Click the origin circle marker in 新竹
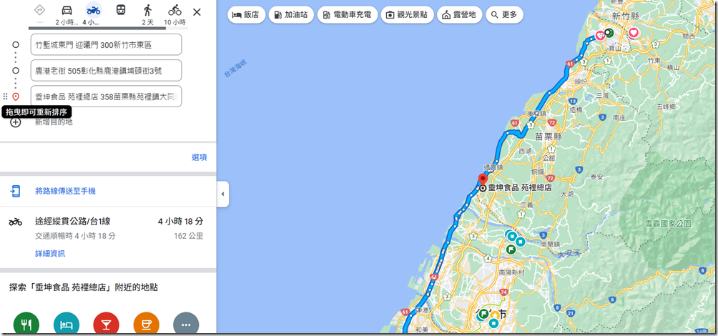This screenshot has height=336, width=718. pyautogui.click(x=608, y=32)
